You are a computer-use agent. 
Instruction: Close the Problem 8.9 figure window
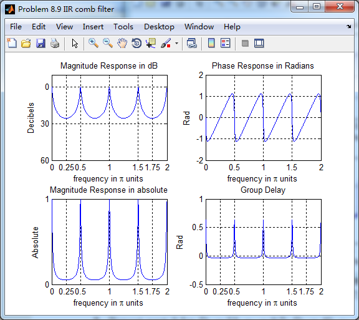(340, 7)
